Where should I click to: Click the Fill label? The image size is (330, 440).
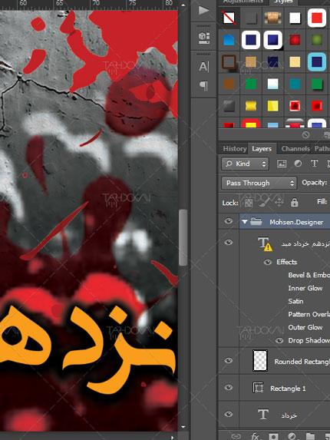(x=322, y=202)
